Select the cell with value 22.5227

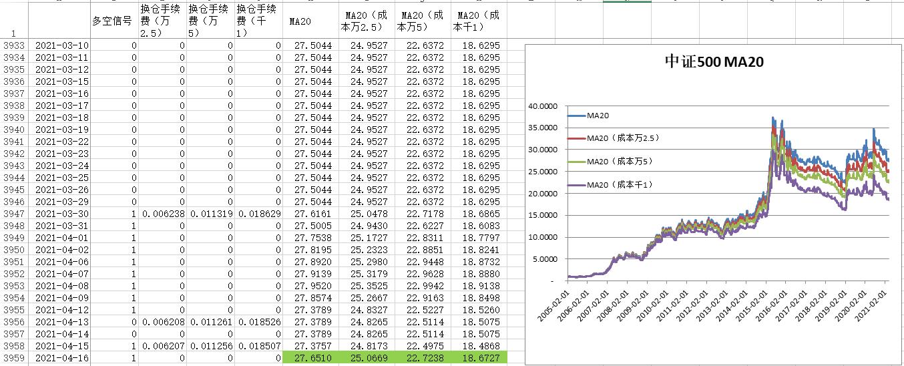point(423,310)
